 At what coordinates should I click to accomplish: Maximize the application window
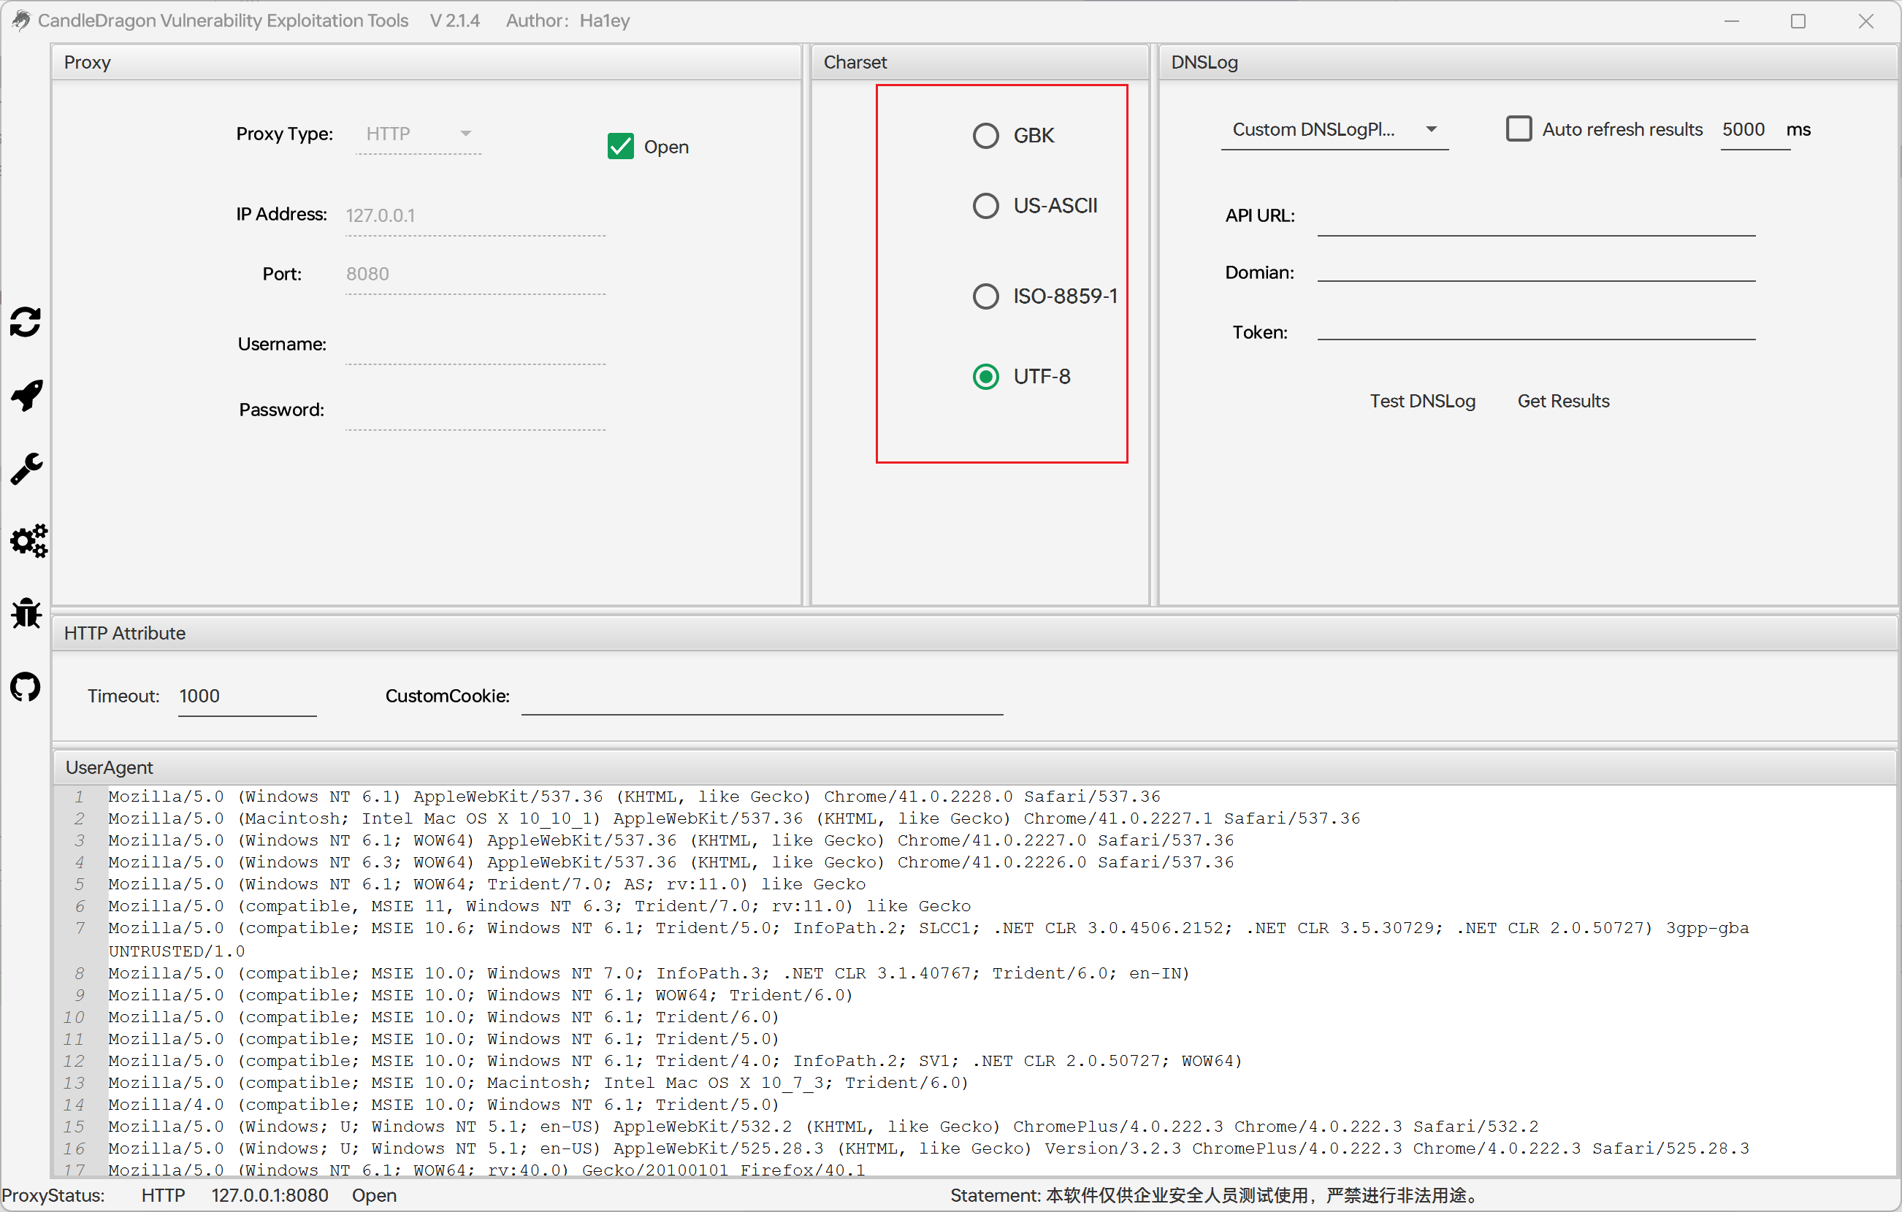[1798, 21]
